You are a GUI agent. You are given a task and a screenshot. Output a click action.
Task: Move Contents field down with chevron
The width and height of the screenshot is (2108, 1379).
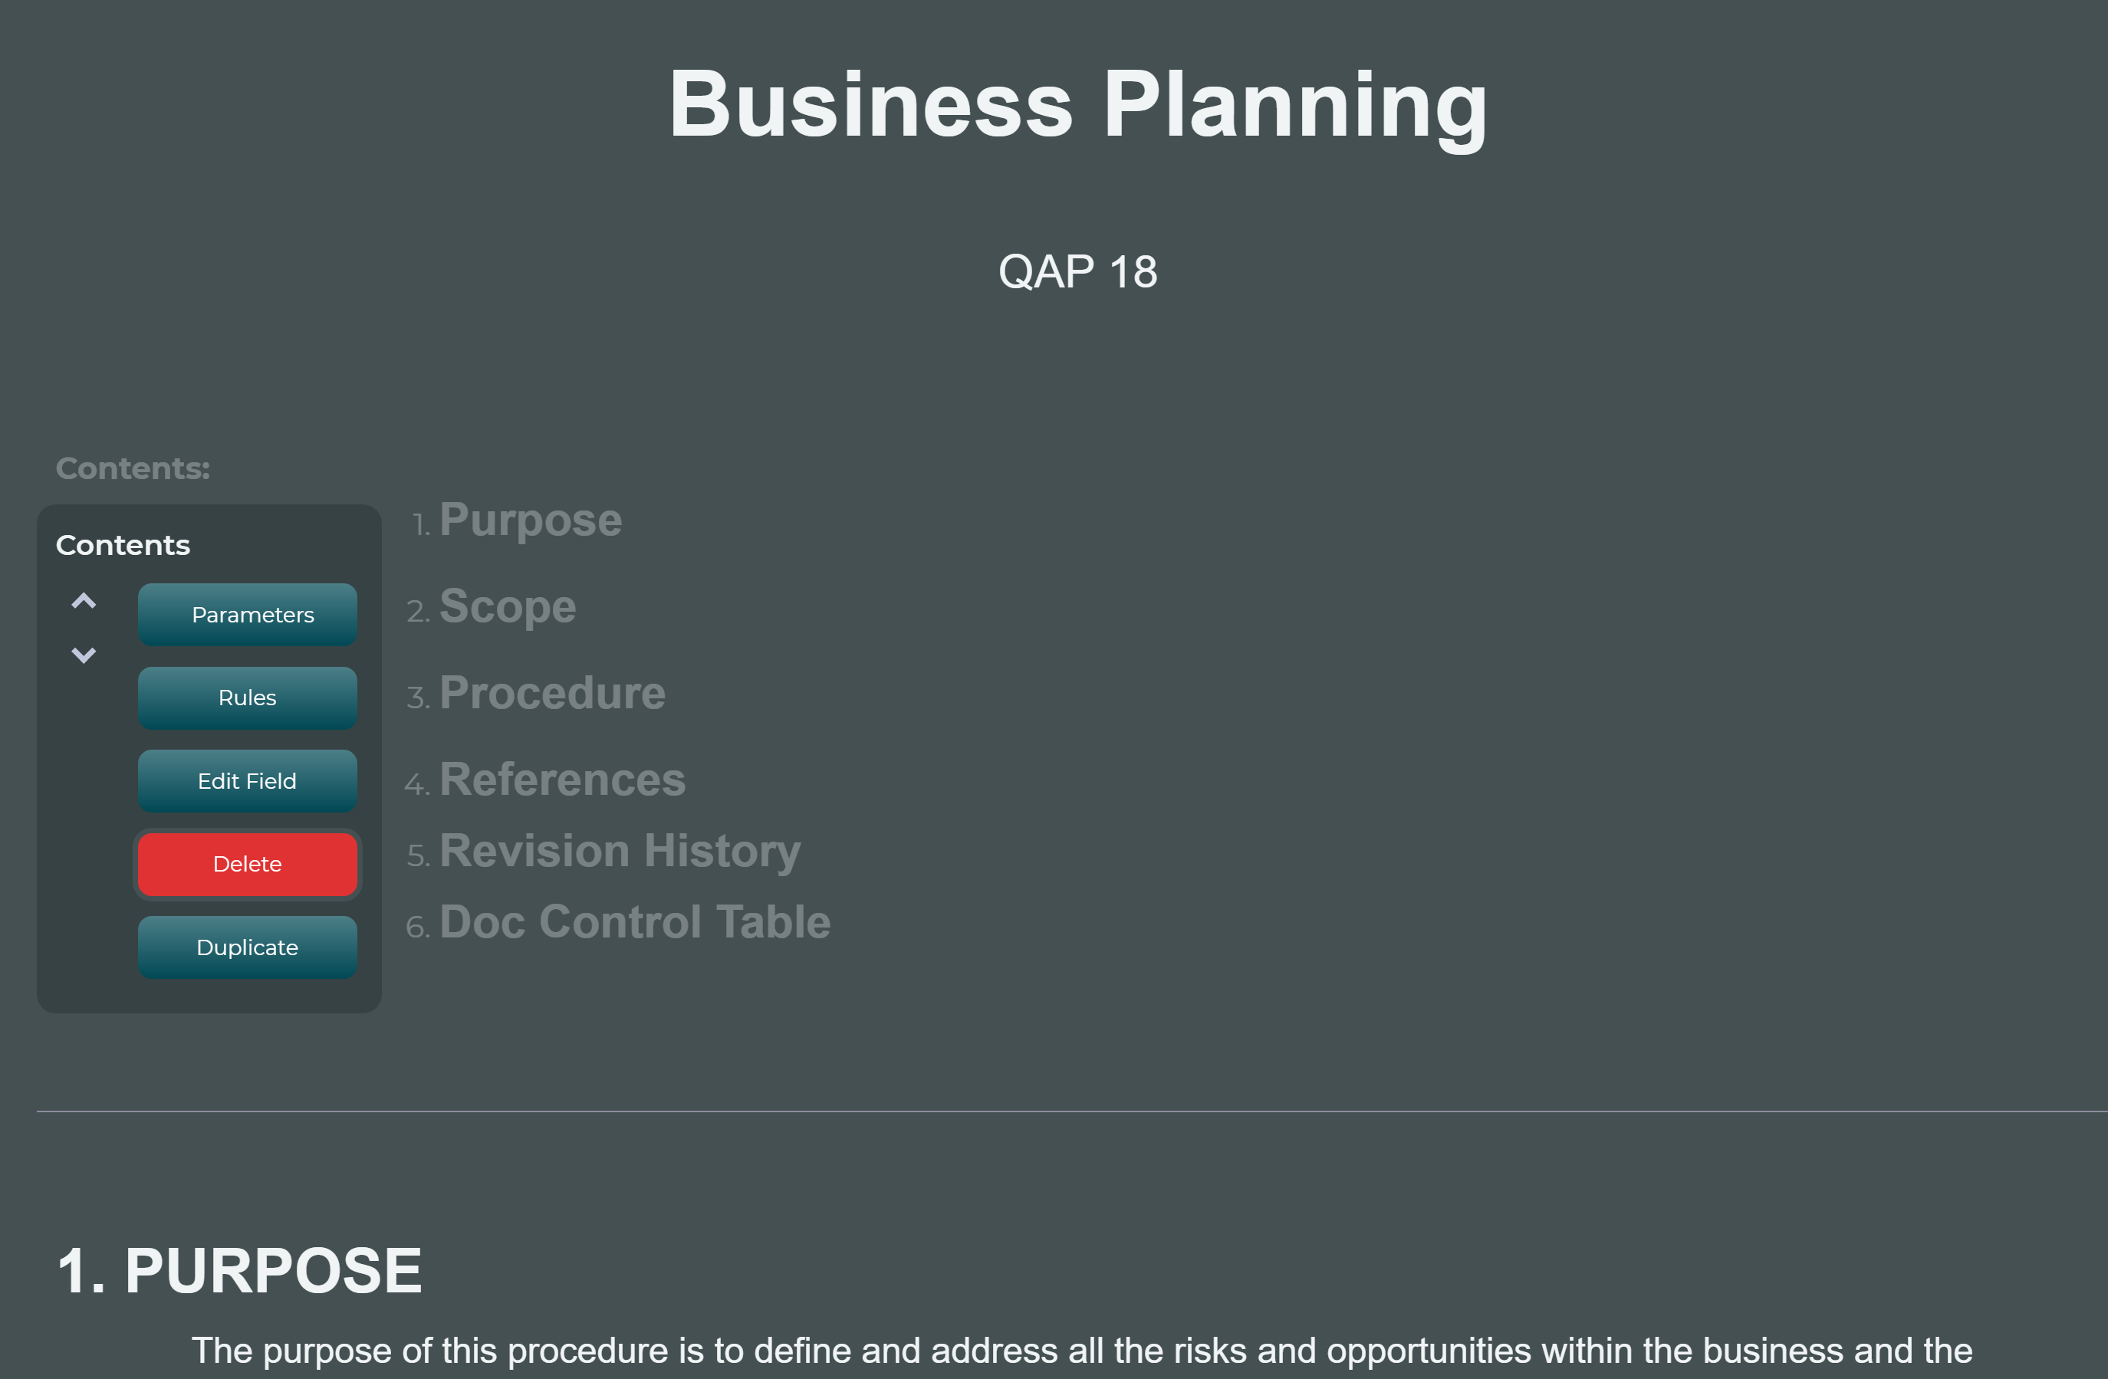(x=84, y=655)
